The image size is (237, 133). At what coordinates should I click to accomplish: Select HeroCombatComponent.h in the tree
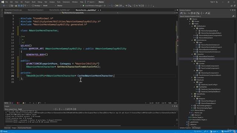[210, 66]
